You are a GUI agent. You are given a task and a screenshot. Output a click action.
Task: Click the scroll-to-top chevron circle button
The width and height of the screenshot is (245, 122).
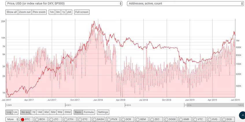tap(242, 115)
